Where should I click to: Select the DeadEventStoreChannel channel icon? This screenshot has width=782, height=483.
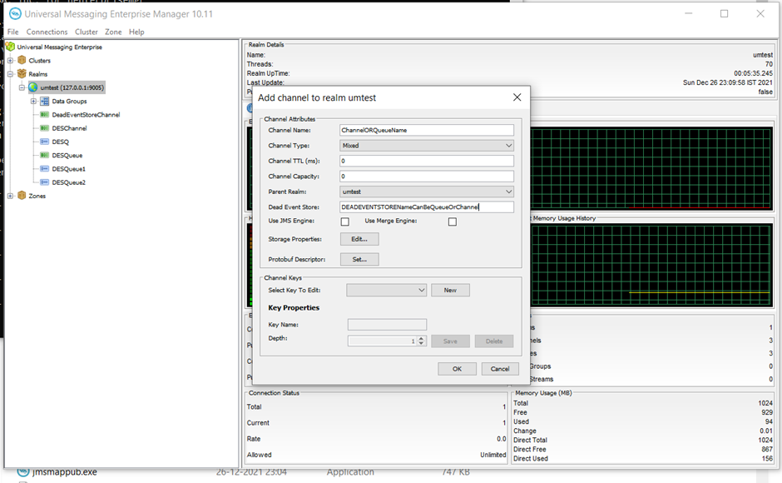click(x=45, y=115)
